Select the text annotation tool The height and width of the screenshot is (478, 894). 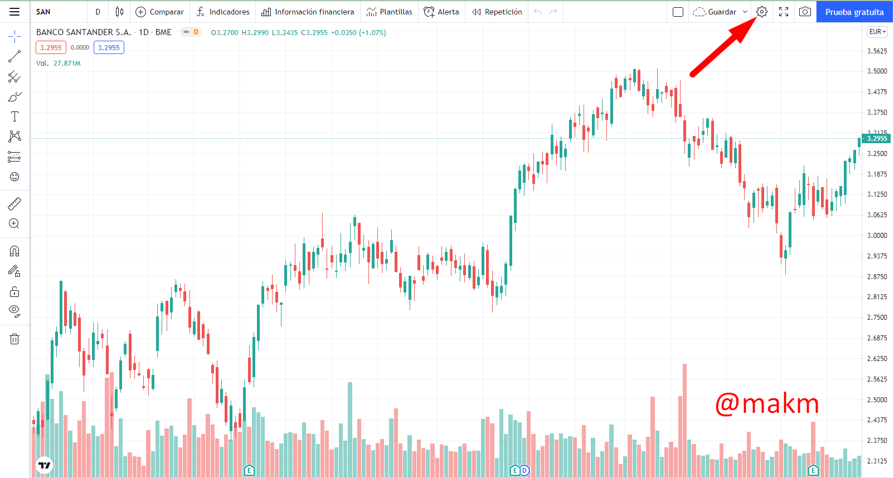(x=14, y=116)
